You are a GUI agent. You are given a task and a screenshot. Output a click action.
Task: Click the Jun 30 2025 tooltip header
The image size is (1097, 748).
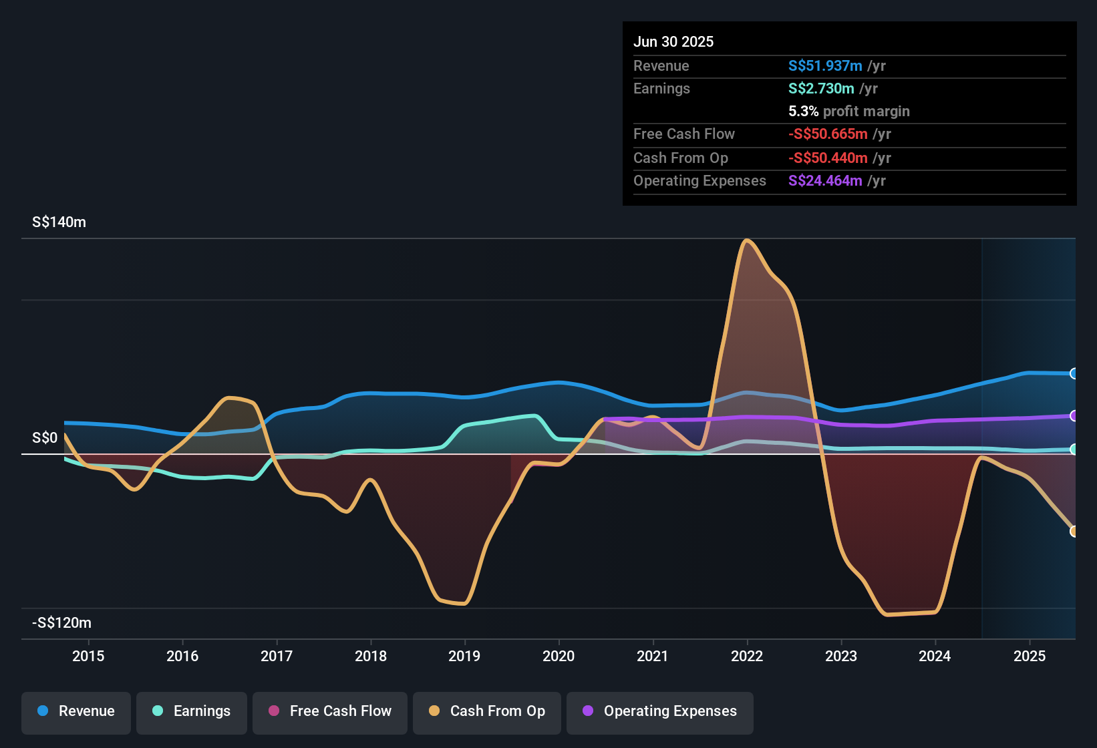pos(673,42)
